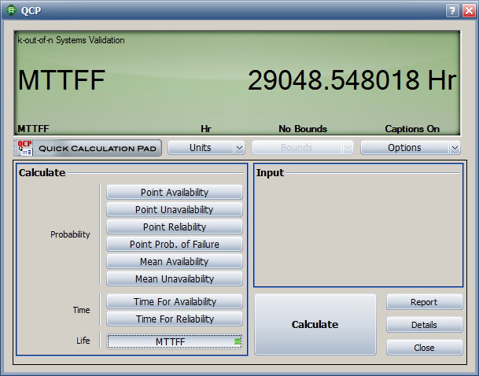This screenshot has width=479, height=376.
Task: Show calculation Details
Action: pos(424,325)
